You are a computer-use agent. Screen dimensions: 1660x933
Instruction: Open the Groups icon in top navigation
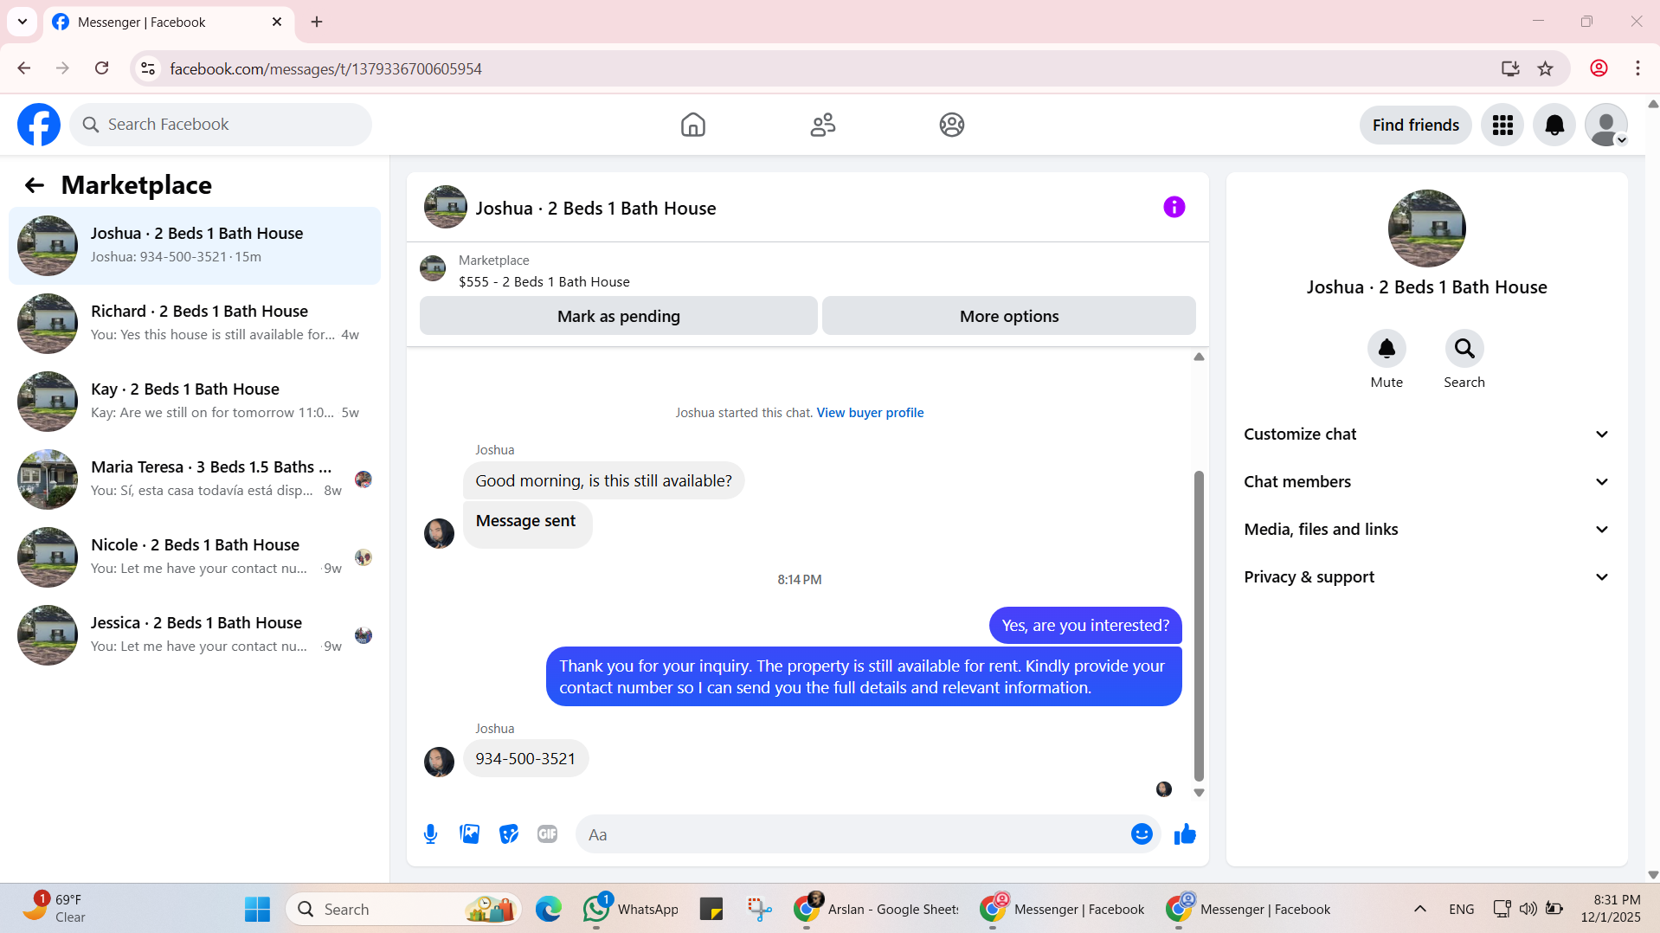click(952, 125)
